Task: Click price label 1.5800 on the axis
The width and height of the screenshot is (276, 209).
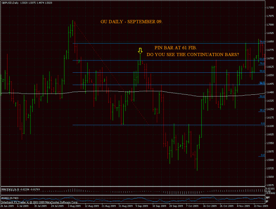Action: (270, 160)
